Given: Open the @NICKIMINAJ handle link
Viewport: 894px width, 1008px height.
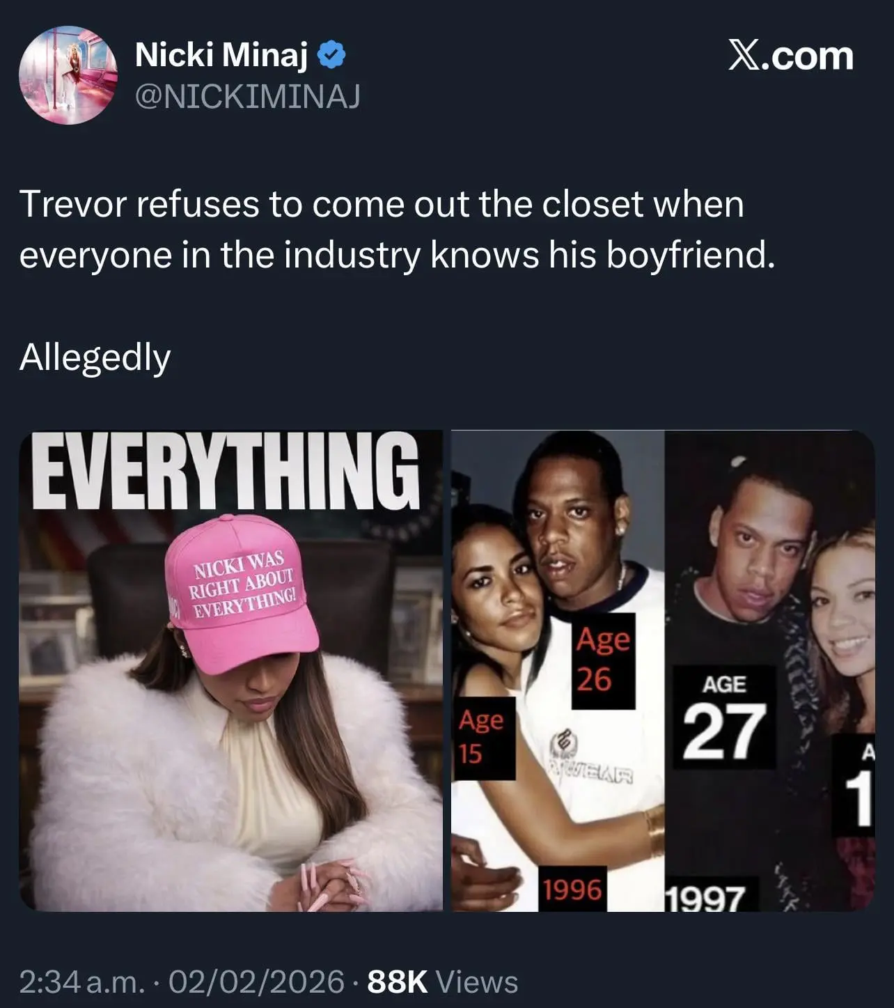Looking at the screenshot, I should [x=247, y=97].
